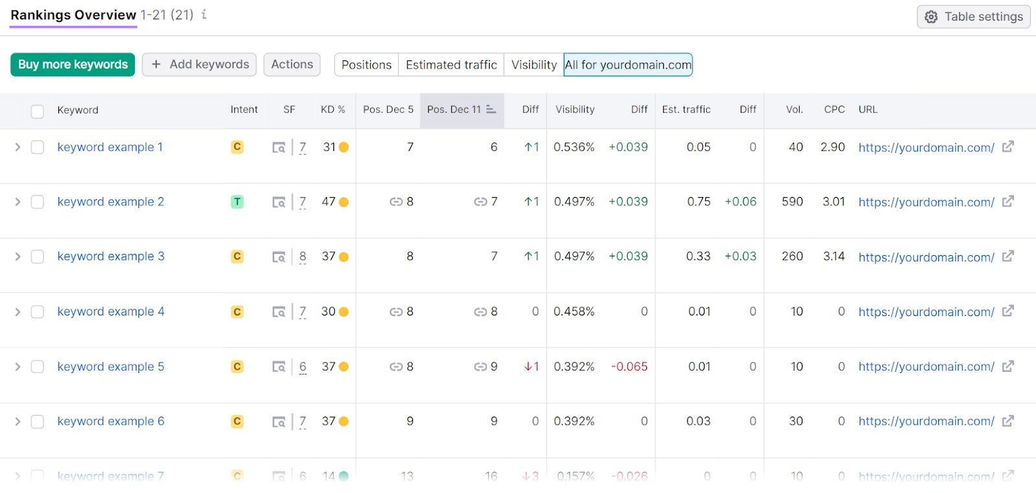Click orange KD dot for keyword example 4
The image size is (1036, 493).
point(344,312)
